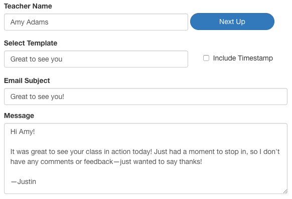Click the empty line above '—Justin'
Image resolution: width=292 pixels, height=199 pixels.
click(145, 171)
